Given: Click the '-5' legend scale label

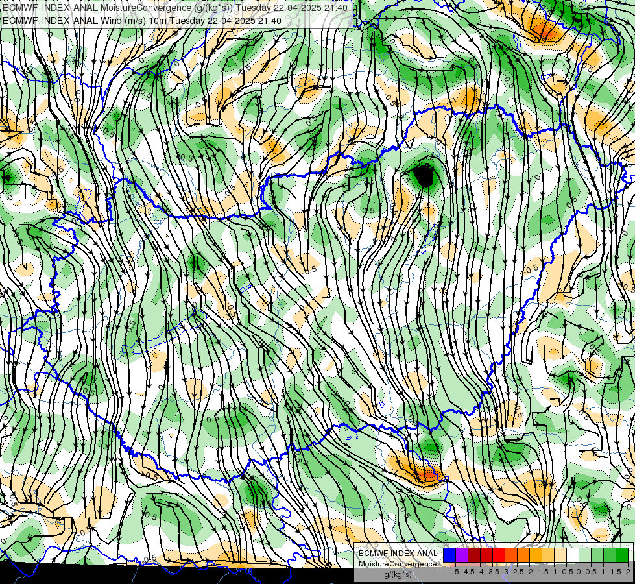Looking at the screenshot, I should (455, 572).
